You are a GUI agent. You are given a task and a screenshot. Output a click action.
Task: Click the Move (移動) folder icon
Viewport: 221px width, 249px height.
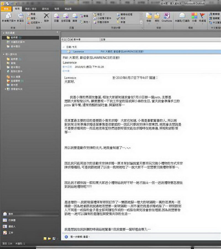pyautogui.click(x=149, y=16)
